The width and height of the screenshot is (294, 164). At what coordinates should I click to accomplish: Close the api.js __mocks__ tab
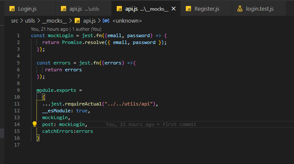click(x=174, y=9)
